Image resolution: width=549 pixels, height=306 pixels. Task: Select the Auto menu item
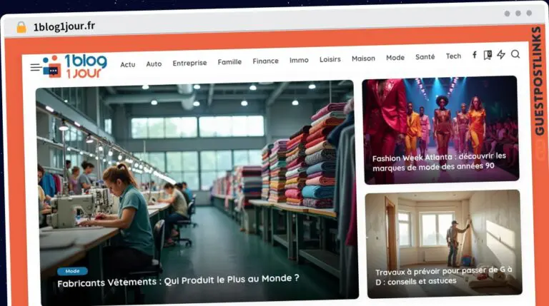click(x=154, y=64)
